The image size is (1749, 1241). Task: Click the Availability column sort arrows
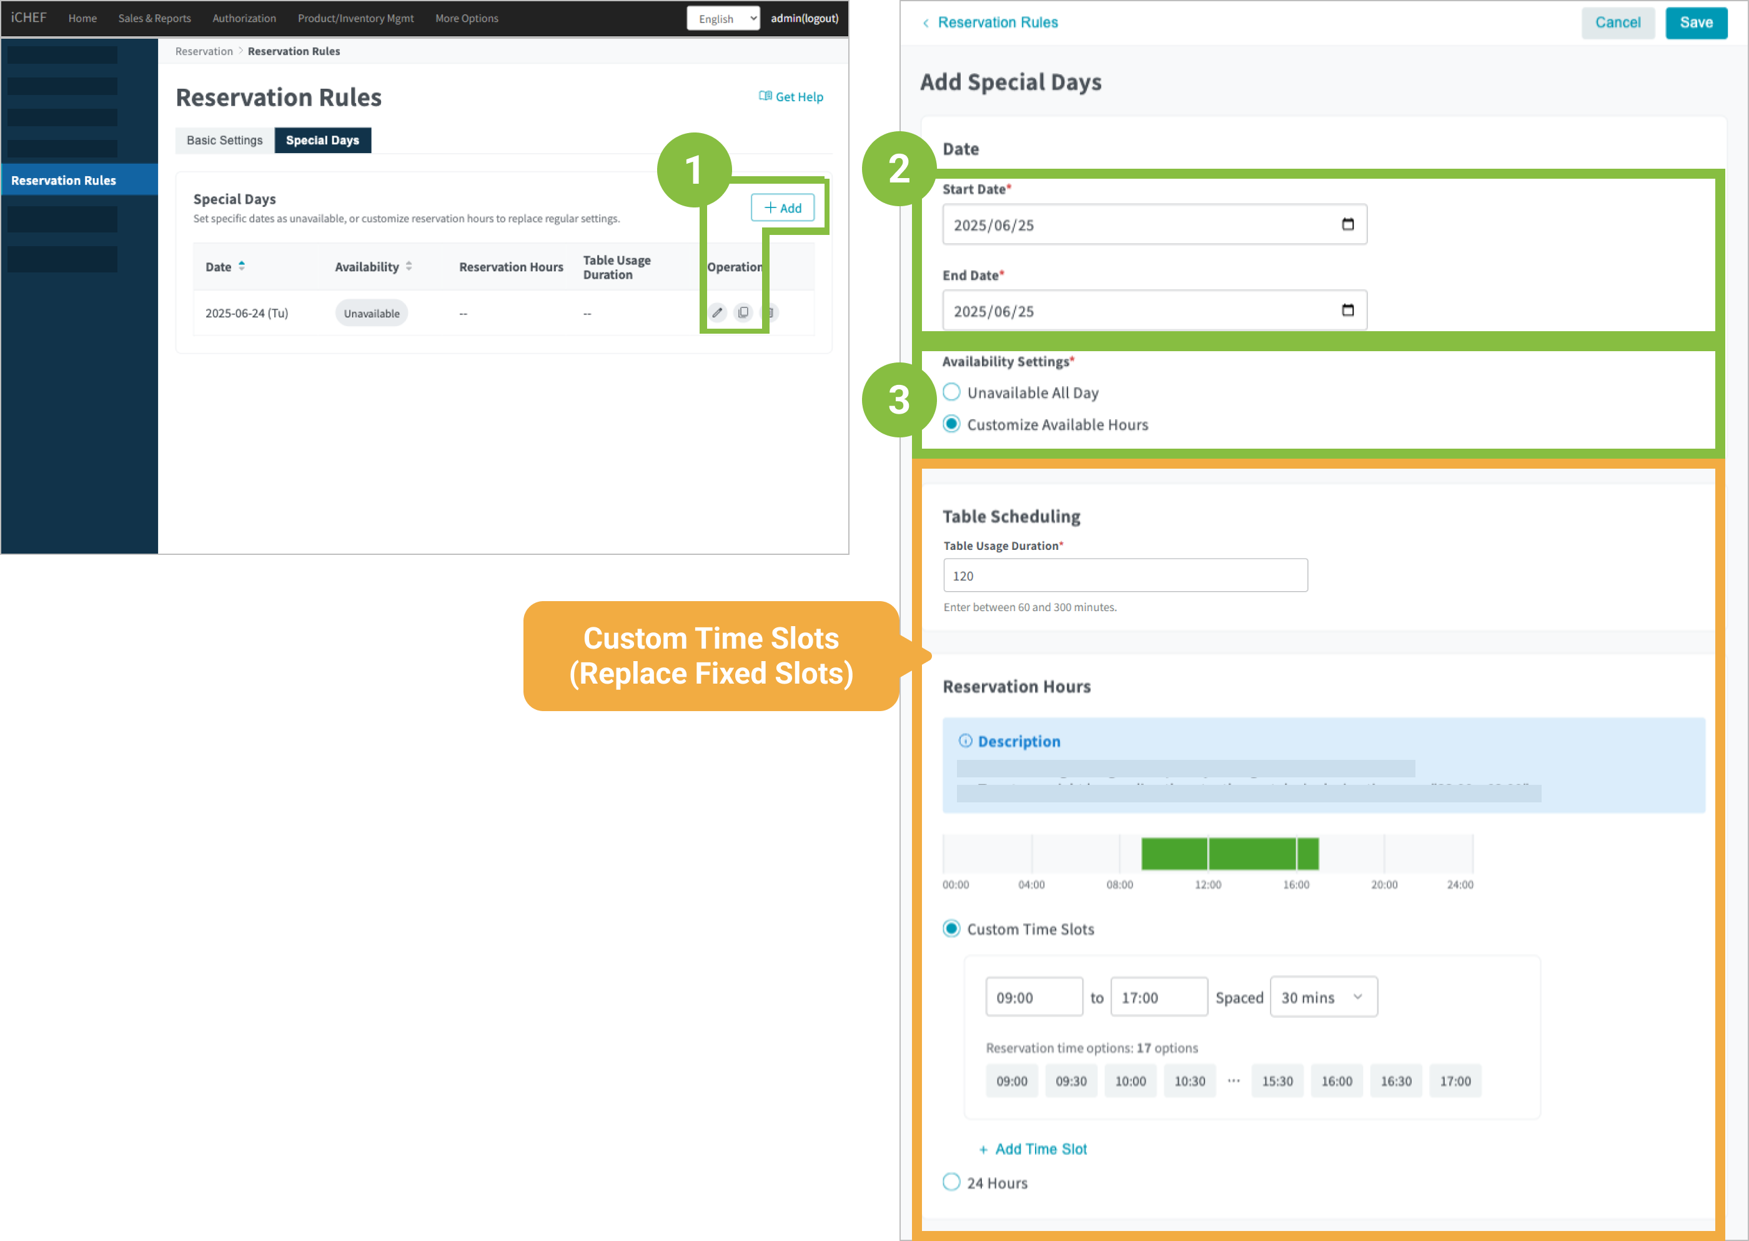pyautogui.click(x=409, y=266)
